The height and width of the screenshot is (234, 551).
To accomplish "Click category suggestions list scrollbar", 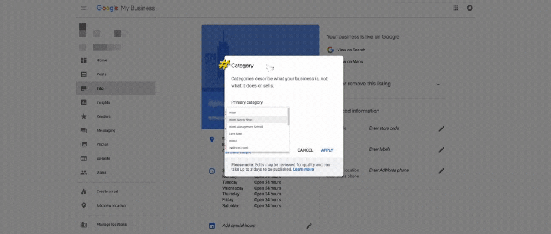I will (288, 117).
